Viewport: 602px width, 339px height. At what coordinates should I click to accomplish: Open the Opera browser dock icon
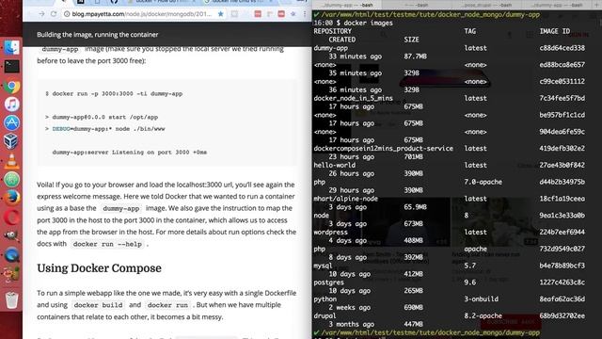click(11, 218)
